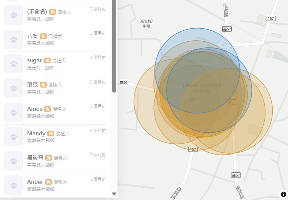The width and height of the screenshot is (288, 200).
Task: Click the 混種犬 breed label for Mandy
Action: [62, 134]
